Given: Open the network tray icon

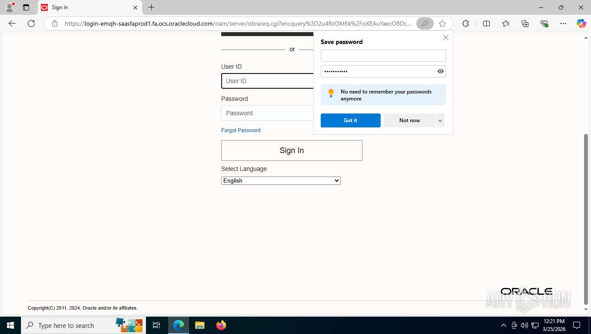Looking at the screenshot, I should click(535, 325).
